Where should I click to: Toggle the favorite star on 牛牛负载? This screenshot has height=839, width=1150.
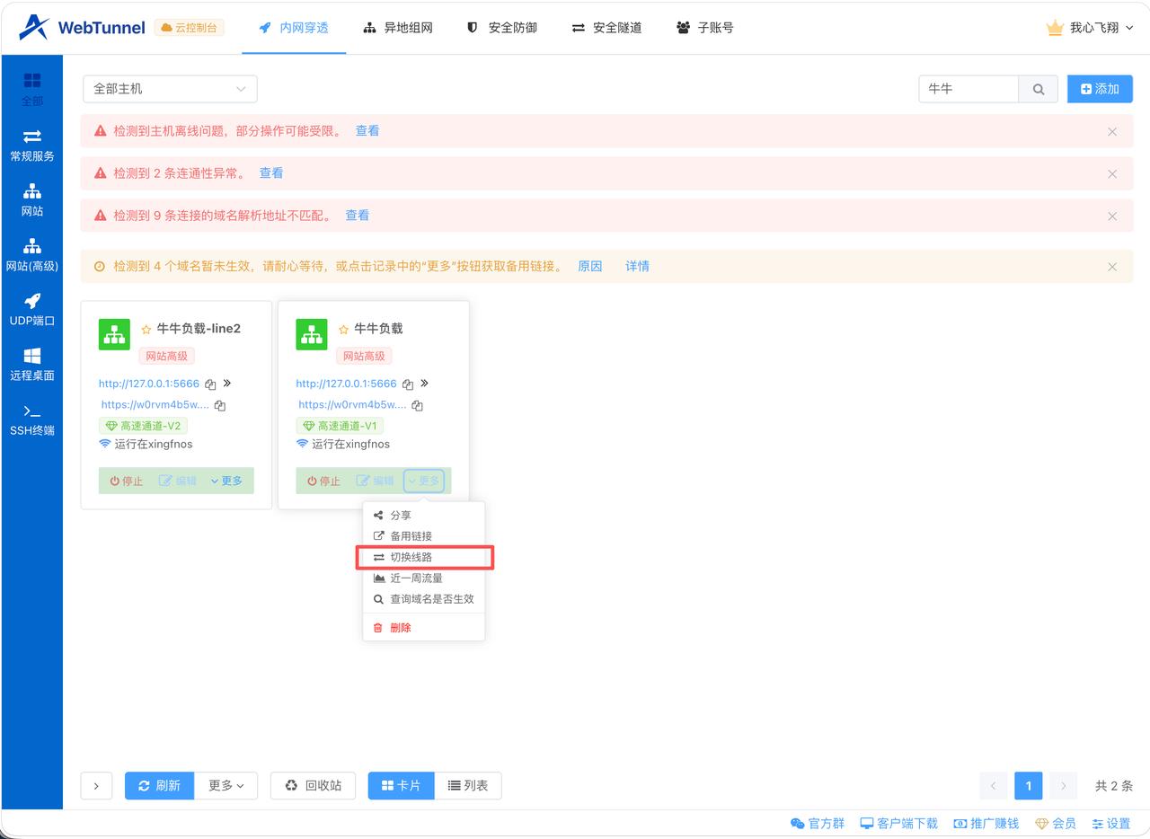point(341,328)
